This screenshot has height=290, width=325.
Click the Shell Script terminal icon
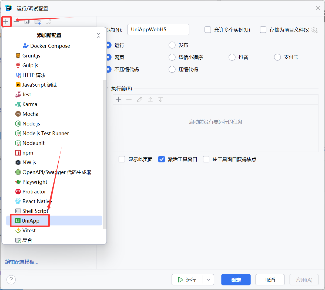(18, 211)
